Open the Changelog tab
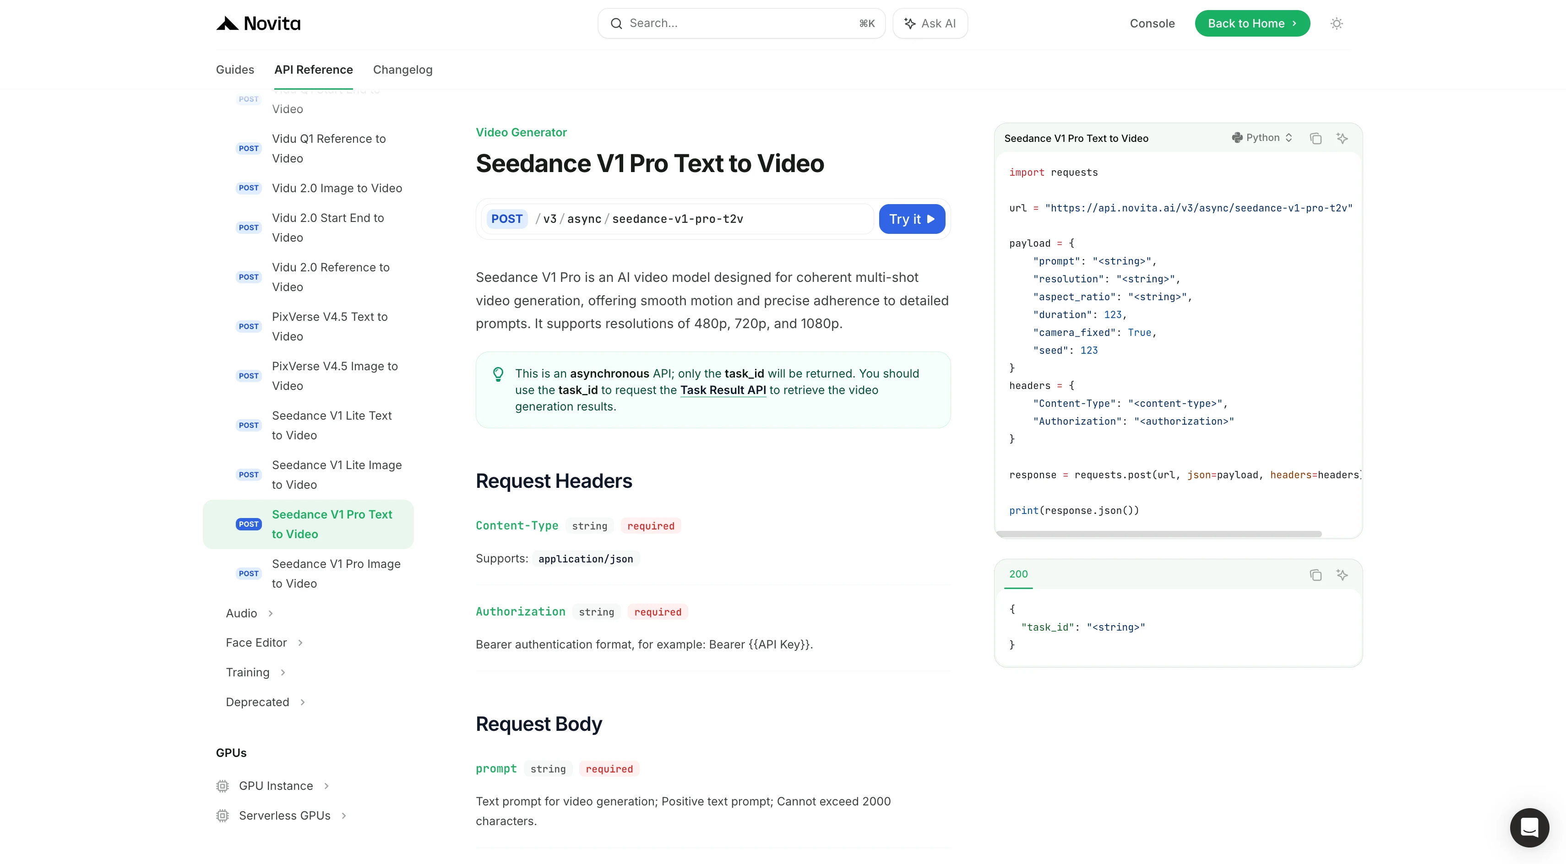This screenshot has width=1566, height=864. (x=402, y=70)
